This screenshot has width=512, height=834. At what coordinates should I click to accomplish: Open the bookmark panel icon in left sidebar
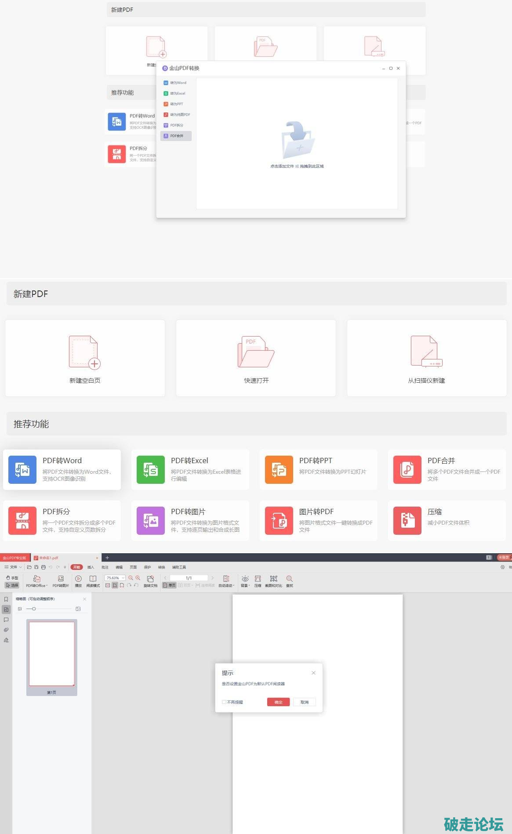[x=6, y=599]
